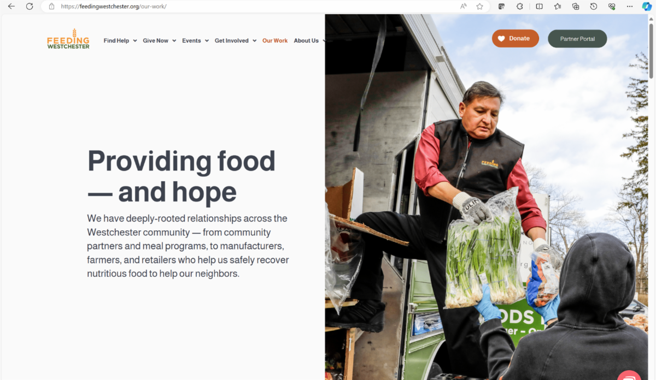
Task: Expand the Events dropdown menu
Action: 195,40
